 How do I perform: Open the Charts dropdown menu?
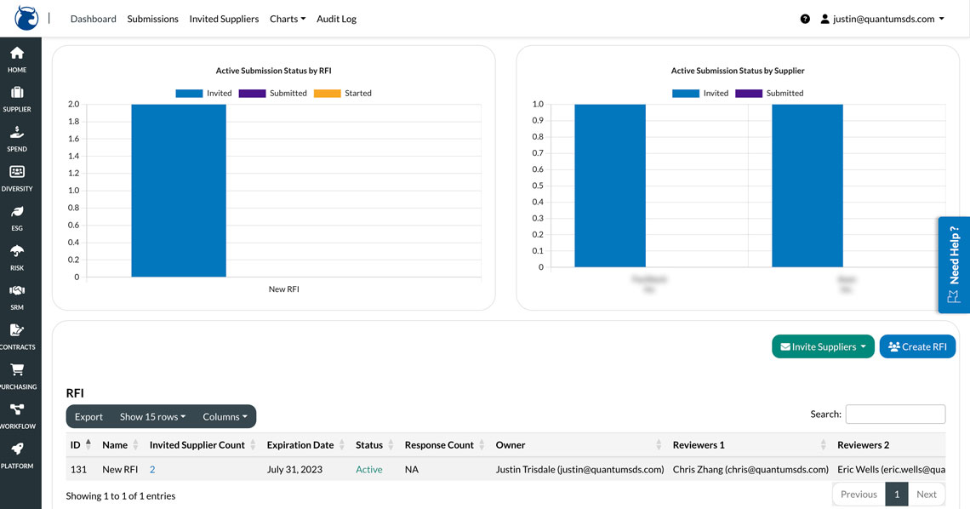tap(287, 18)
